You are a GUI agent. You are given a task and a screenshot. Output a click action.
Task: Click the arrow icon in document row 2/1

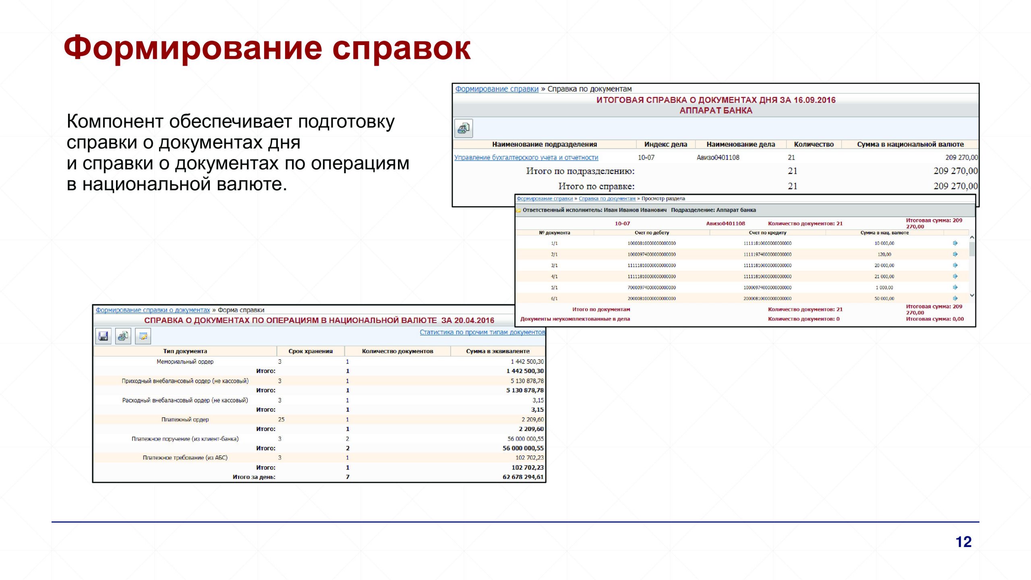(x=955, y=254)
